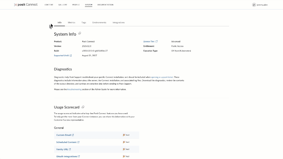283x159 pixels.
Task: Click external-link icon beside License Tier
Action: [x=157, y=41]
